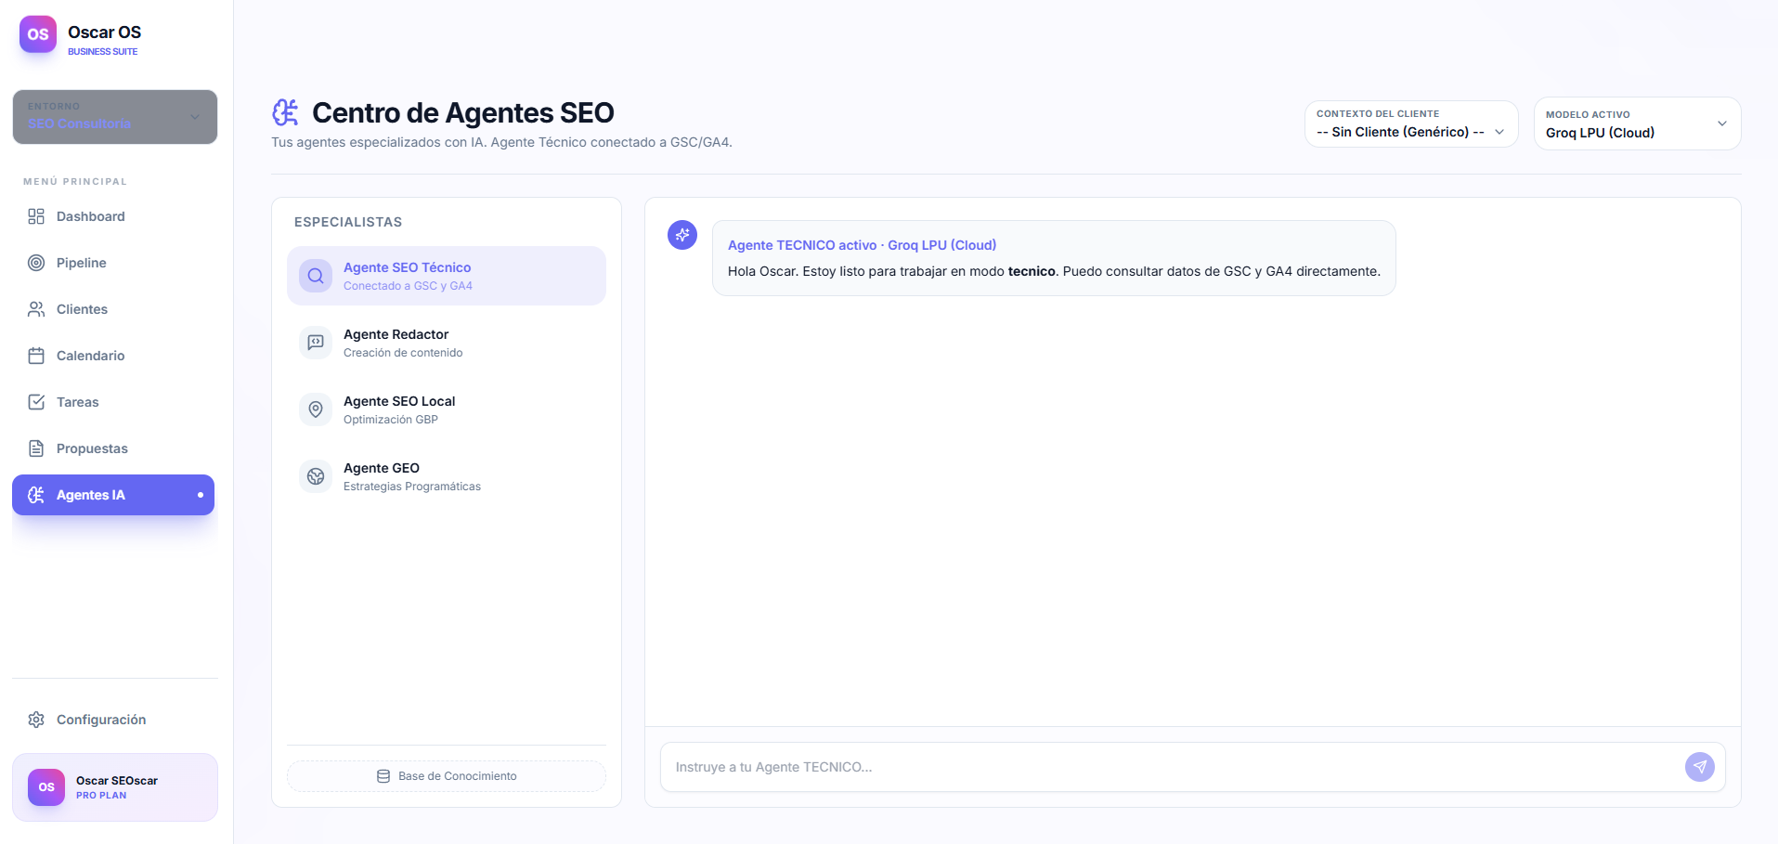Click the Oscar OS logo icon
Viewport: 1778px width, 844px height.
[x=38, y=34]
